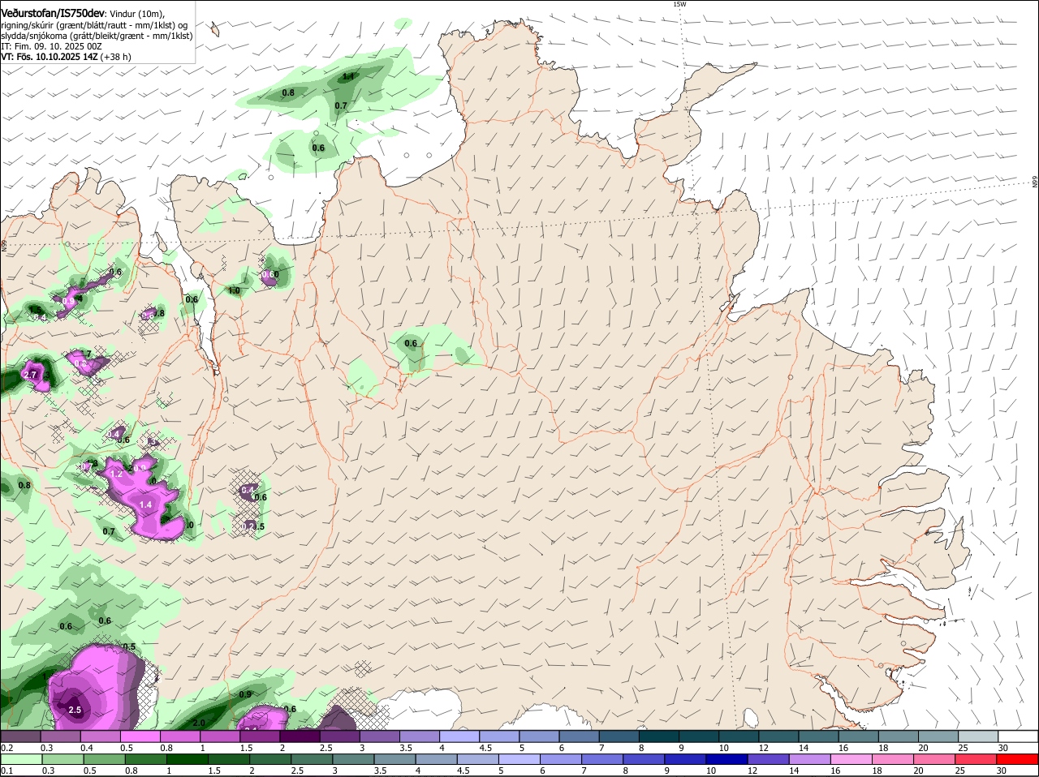
Task: Click the Veðurstofan/IS750dev title text
Action: [53, 13]
